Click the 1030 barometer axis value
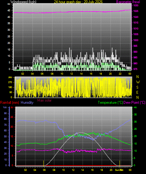 point(136,5)
